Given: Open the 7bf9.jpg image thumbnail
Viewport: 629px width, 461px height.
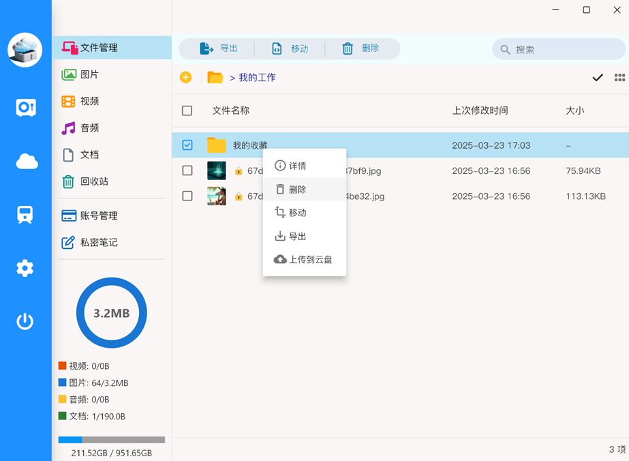Looking at the screenshot, I should pyautogui.click(x=217, y=170).
